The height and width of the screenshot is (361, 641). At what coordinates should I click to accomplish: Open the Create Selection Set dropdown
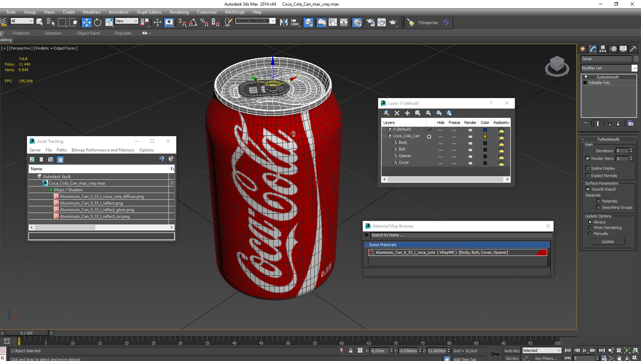(x=255, y=21)
